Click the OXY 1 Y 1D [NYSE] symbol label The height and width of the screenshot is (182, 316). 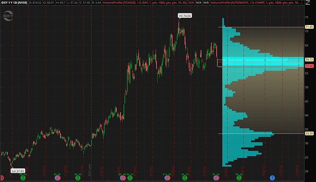(14, 3)
